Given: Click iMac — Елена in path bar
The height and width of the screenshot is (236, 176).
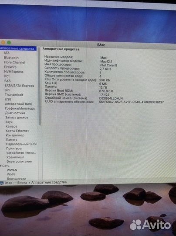Looking at the screenshot, I should tap(16, 183).
